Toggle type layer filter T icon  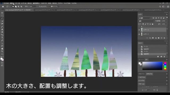coord(159,18)
